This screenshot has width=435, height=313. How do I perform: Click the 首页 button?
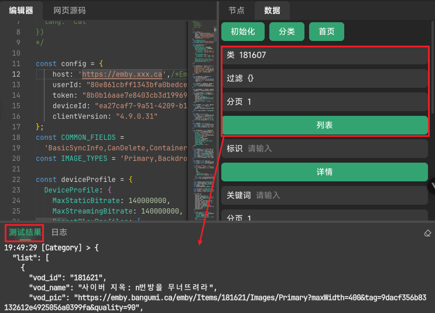click(x=327, y=32)
